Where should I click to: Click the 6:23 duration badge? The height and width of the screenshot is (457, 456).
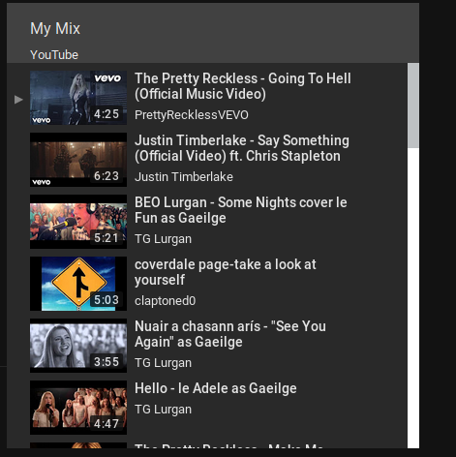pyautogui.click(x=106, y=176)
